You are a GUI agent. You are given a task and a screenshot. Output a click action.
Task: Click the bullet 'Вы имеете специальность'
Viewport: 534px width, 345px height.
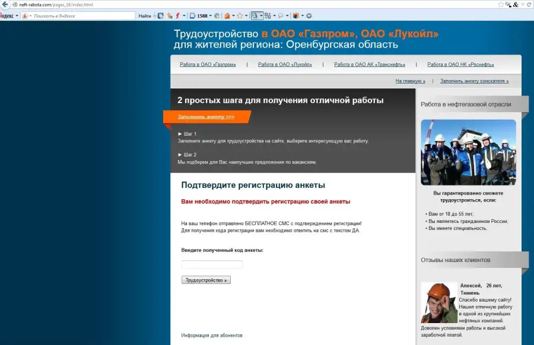pos(456,228)
